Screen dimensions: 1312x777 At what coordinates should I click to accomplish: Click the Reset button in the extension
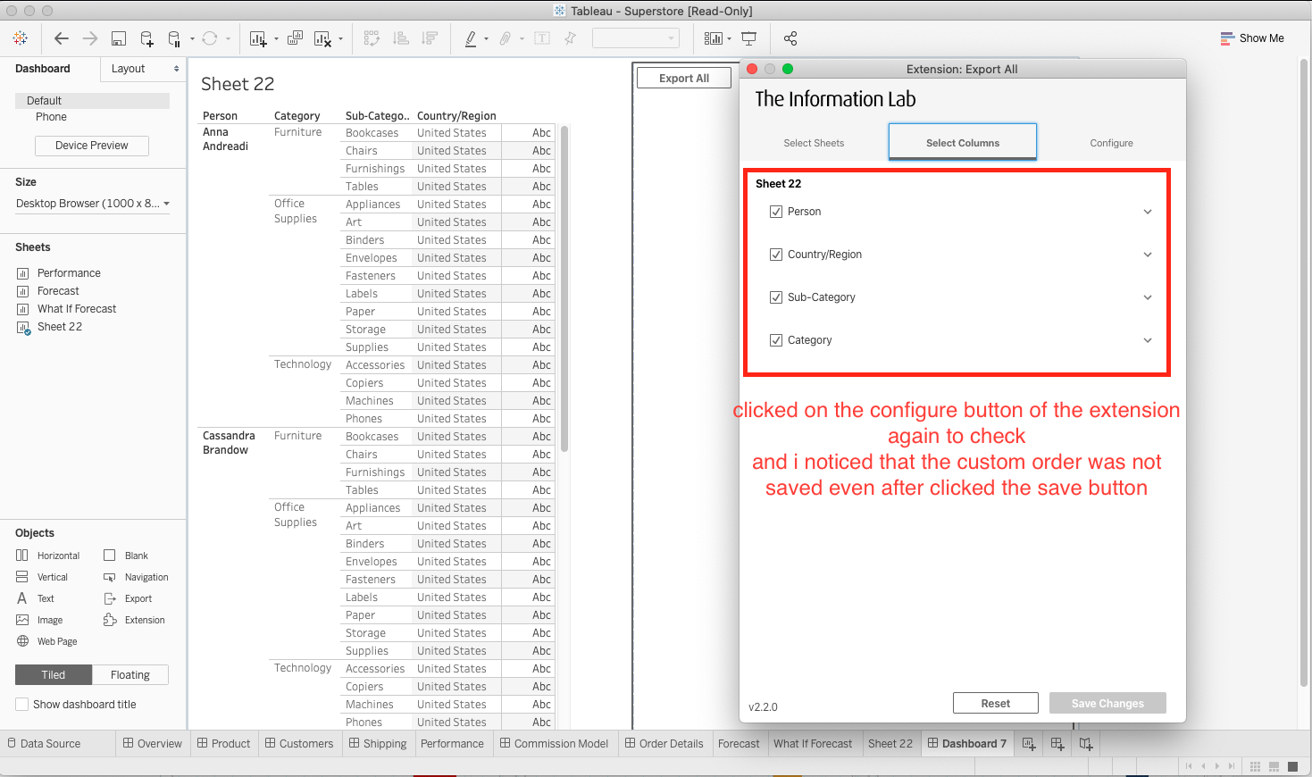pyautogui.click(x=995, y=703)
